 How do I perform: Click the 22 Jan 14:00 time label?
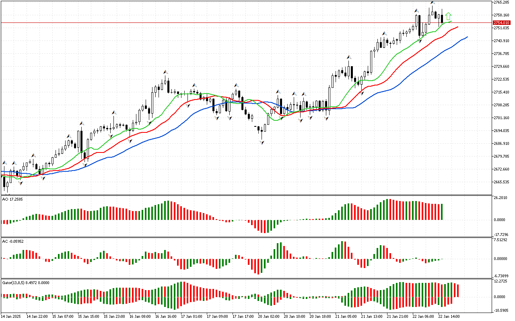449,317
